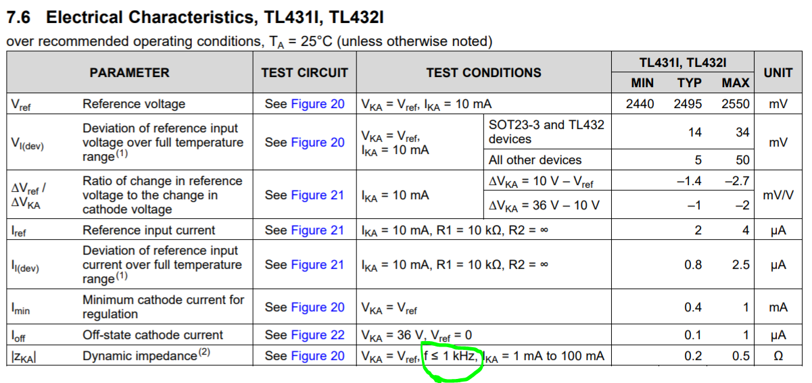The height and width of the screenshot is (383, 812).
Task: Open the Figure 22 link
Action: (317, 335)
